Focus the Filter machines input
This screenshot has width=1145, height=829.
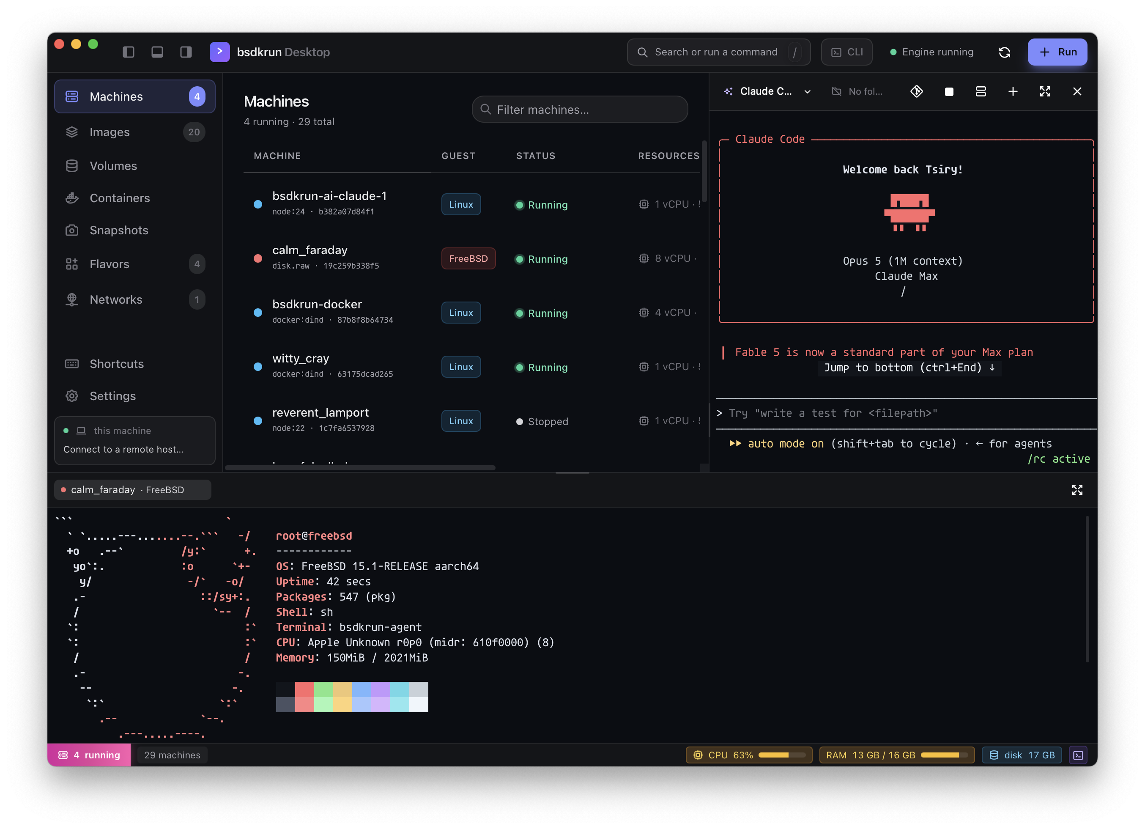point(580,110)
